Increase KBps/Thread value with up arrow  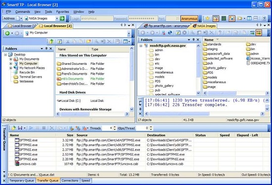coord(151,127)
